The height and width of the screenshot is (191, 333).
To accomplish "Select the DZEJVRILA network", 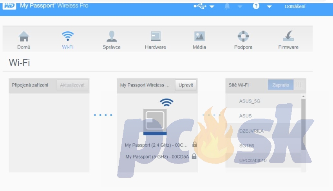I will click(263, 131).
